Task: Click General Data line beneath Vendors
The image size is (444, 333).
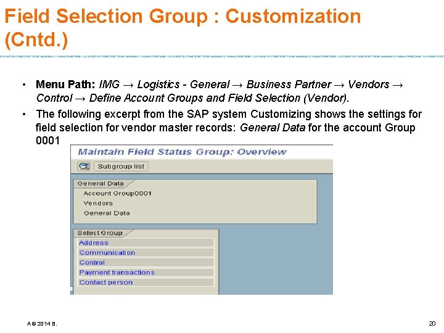Action: (107, 213)
